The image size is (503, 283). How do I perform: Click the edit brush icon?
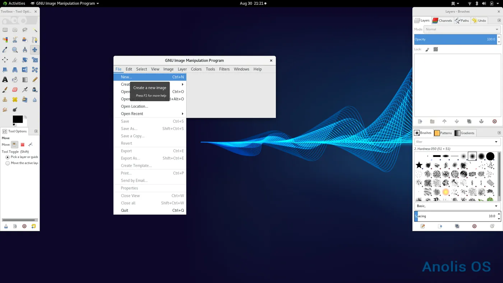(423, 226)
